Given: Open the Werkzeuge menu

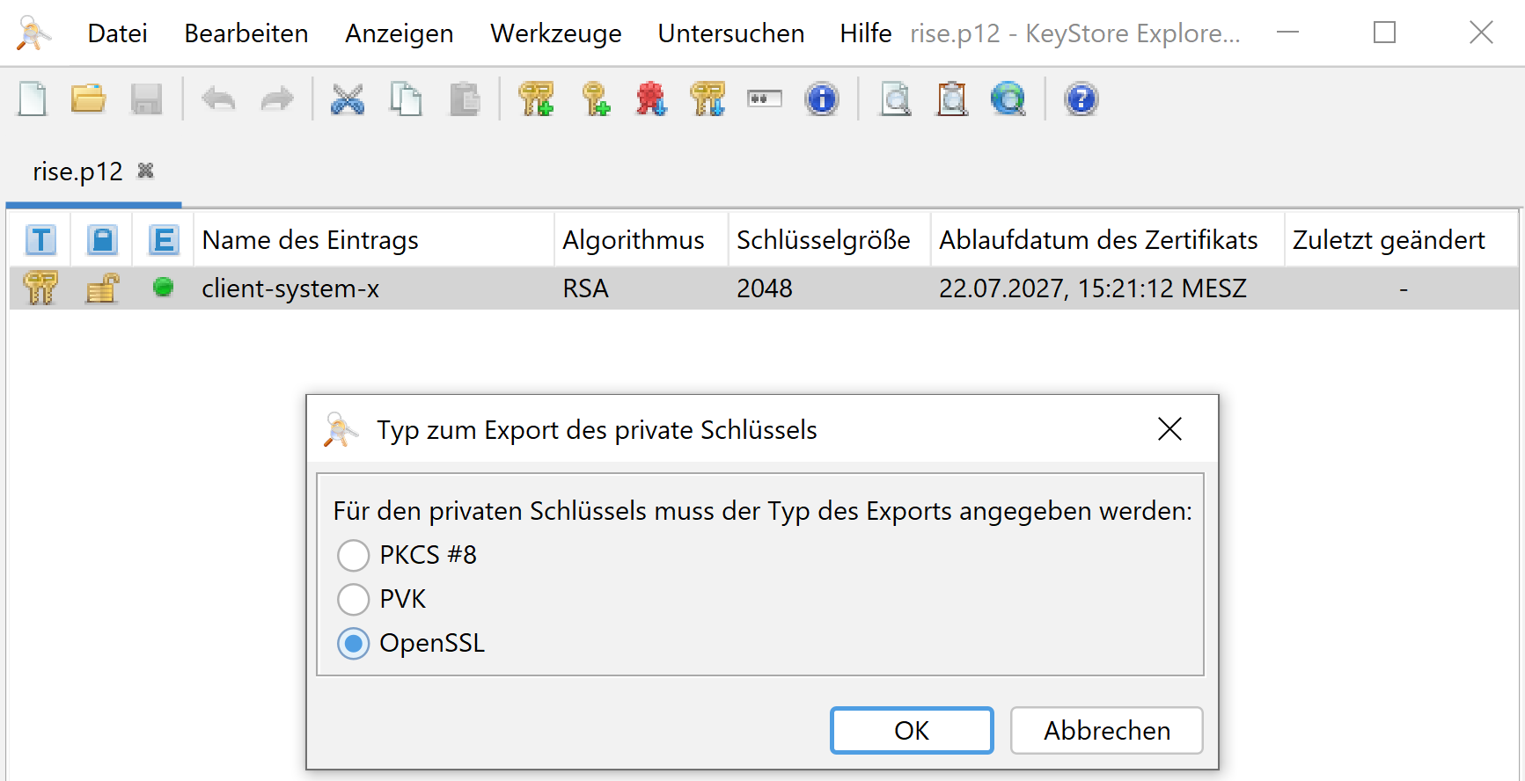Looking at the screenshot, I should click(x=555, y=33).
